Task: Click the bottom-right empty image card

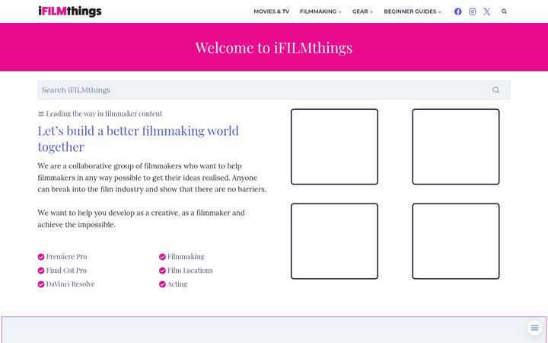Action: [x=456, y=241]
